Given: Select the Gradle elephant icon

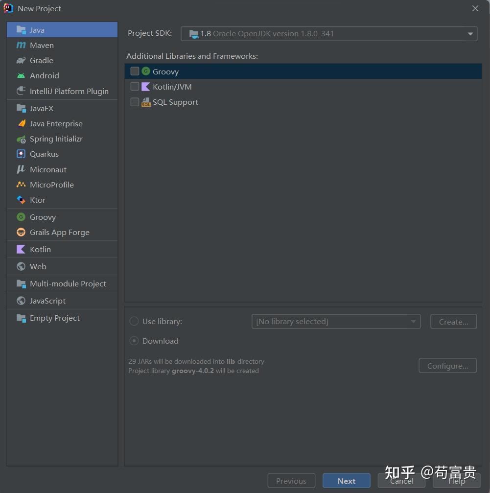Looking at the screenshot, I should click(21, 60).
